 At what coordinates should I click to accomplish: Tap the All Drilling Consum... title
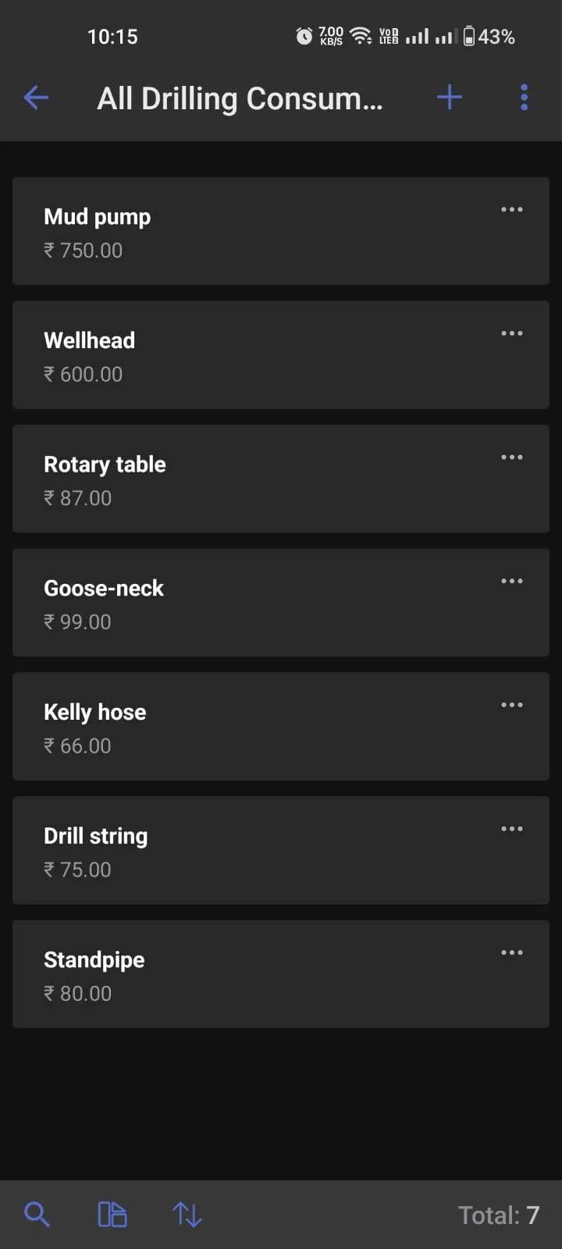[240, 98]
